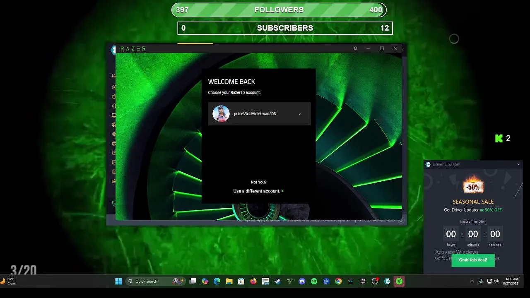
Task: Open the Windows Start menu
Action: click(x=118, y=281)
